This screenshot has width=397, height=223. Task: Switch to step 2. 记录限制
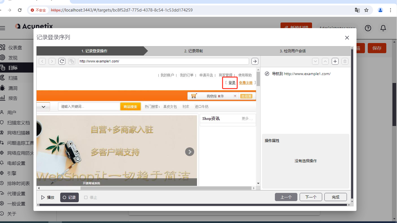click(194, 51)
